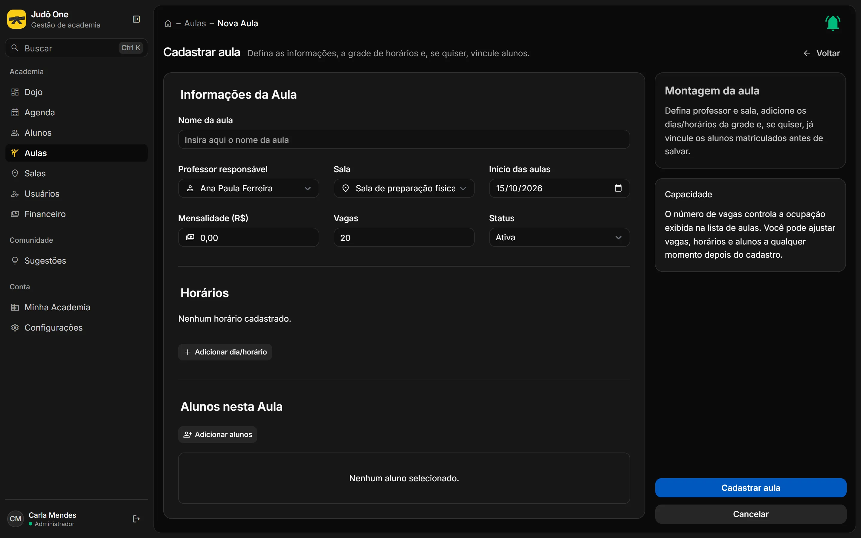Open the calendar picker icon
The width and height of the screenshot is (861, 538).
click(x=618, y=188)
